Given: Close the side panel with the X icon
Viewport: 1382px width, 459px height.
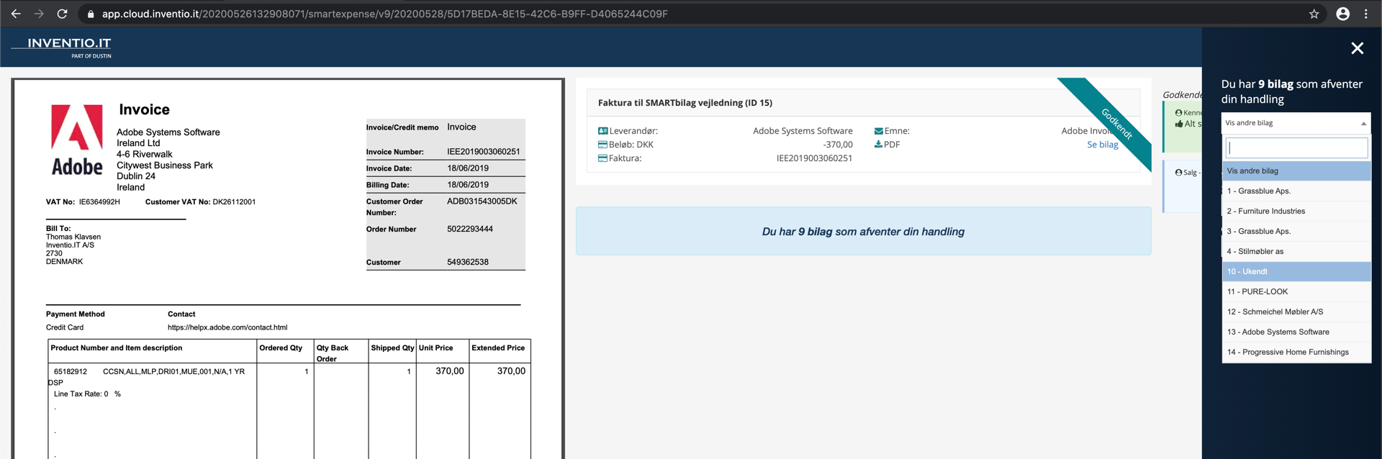Looking at the screenshot, I should 1357,48.
